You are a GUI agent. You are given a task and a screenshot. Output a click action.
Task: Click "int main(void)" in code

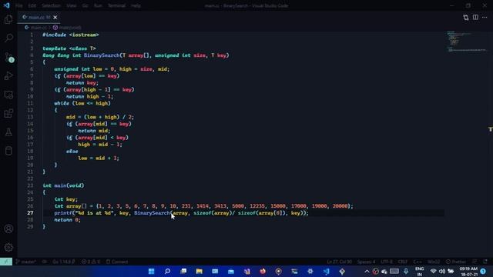click(63, 185)
